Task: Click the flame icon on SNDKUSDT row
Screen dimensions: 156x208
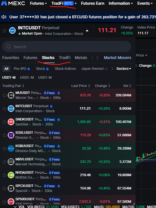Action: coord(59,119)
